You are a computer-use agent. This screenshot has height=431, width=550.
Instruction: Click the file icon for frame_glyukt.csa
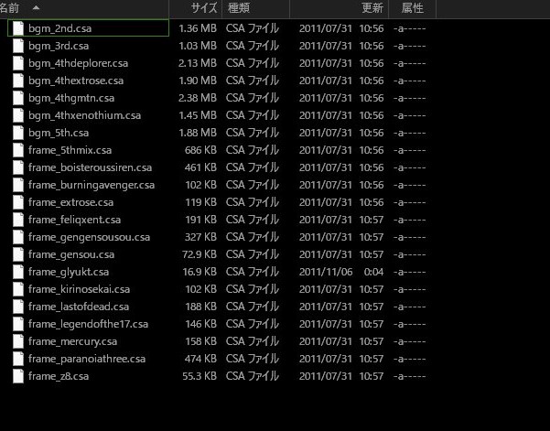coord(18,272)
